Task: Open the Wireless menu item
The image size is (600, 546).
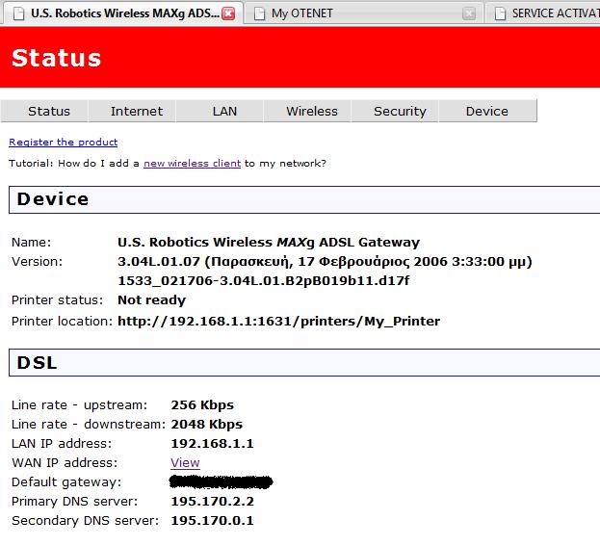Action: point(307,112)
